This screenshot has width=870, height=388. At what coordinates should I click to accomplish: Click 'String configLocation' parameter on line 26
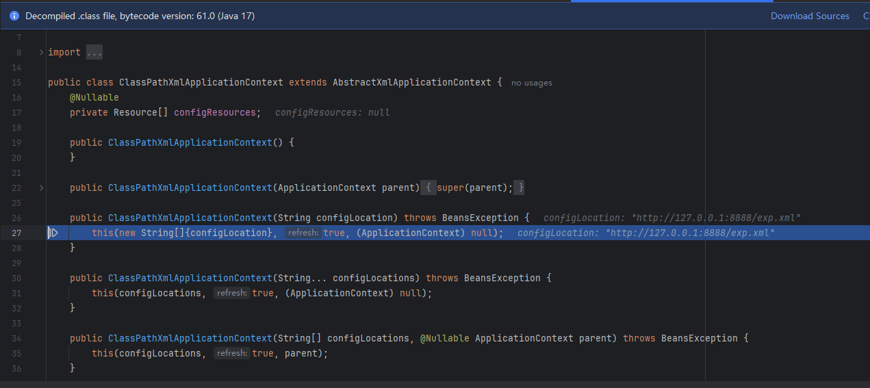(x=335, y=218)
